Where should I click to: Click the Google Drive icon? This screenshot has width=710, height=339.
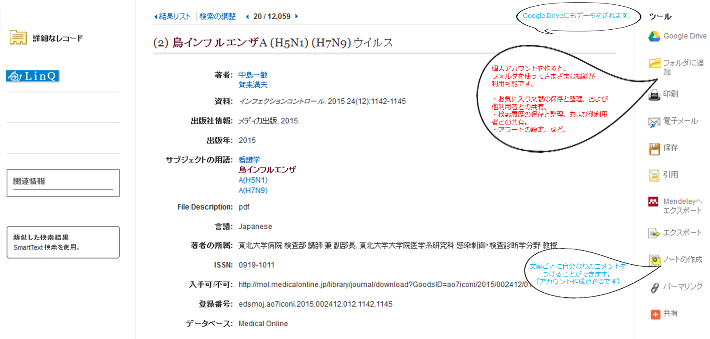pos(654,36)
